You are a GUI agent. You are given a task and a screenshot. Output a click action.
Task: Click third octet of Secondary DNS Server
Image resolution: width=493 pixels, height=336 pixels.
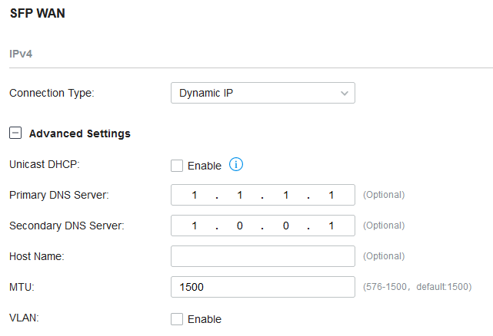tap(285, 226)
